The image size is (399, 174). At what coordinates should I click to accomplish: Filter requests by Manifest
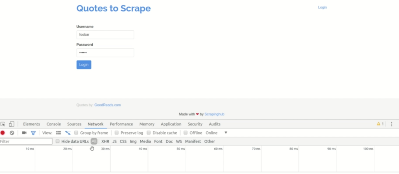pos(193,141)
